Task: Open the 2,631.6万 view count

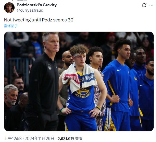Action: click(66, 139)
